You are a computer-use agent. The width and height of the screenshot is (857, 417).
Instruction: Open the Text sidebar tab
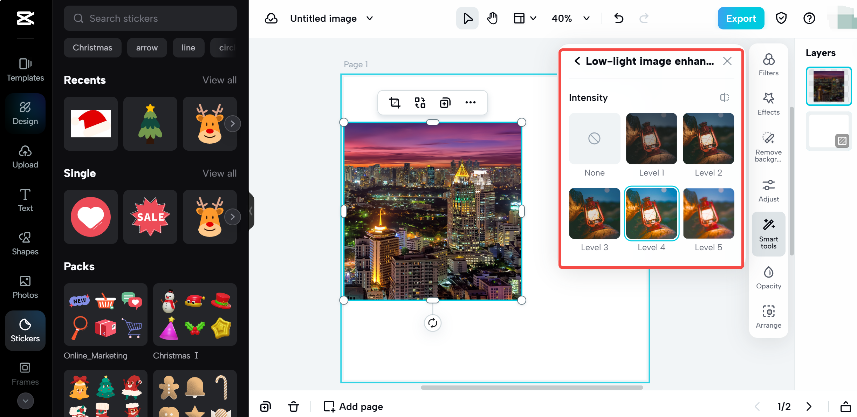pos(25,200)
